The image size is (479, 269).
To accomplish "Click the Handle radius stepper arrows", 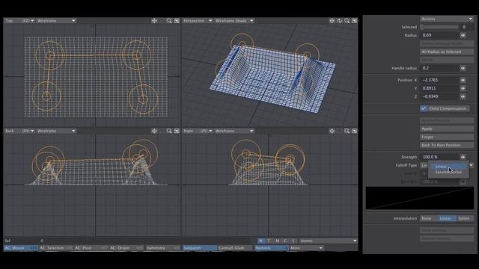I will (x=463, y=68).
